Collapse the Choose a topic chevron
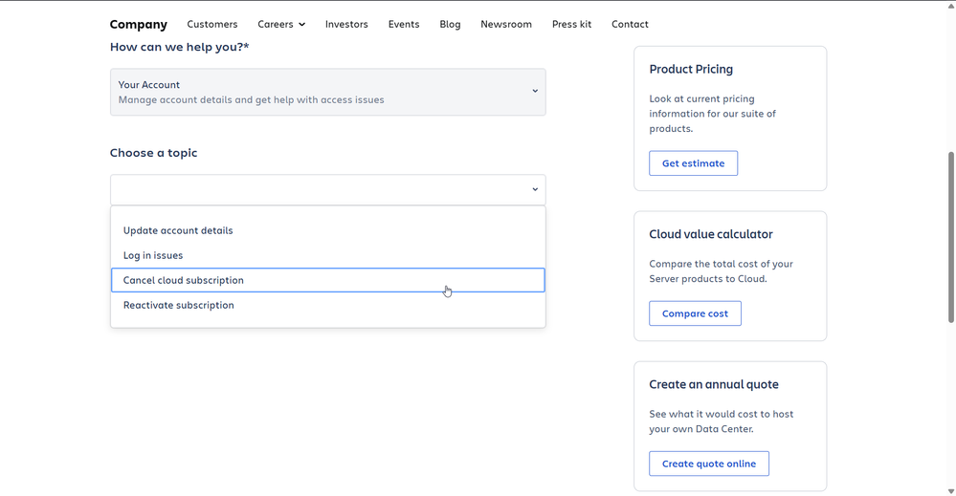The height and width of the screenshot is (496, 956). 535,189
